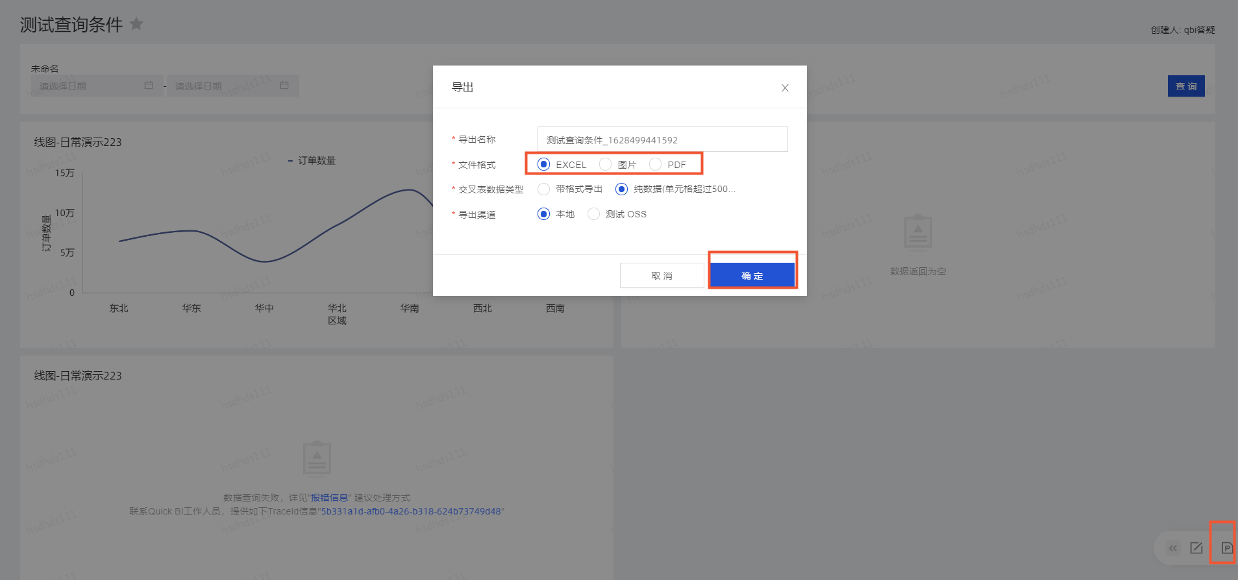
Task: Choose 图片 as the file format
Action: pos(606,164)
